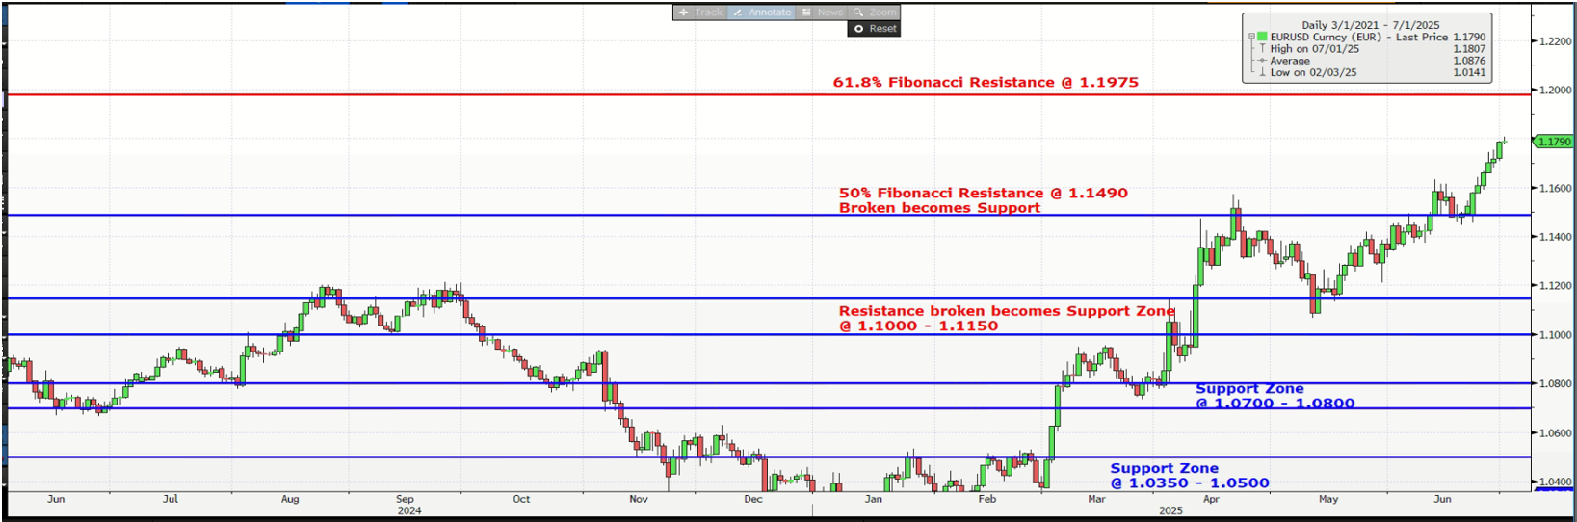Select the 50% Fibonacci Resistance @ 1.1490 annotation
The height and width of the screenshot is (522, 1577).
coord(984,193)
